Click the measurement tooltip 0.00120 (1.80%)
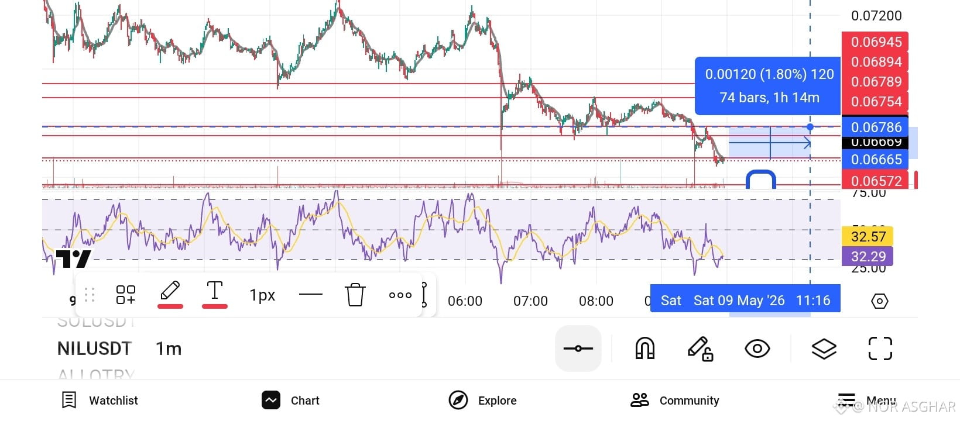 (x=769, y=85)
